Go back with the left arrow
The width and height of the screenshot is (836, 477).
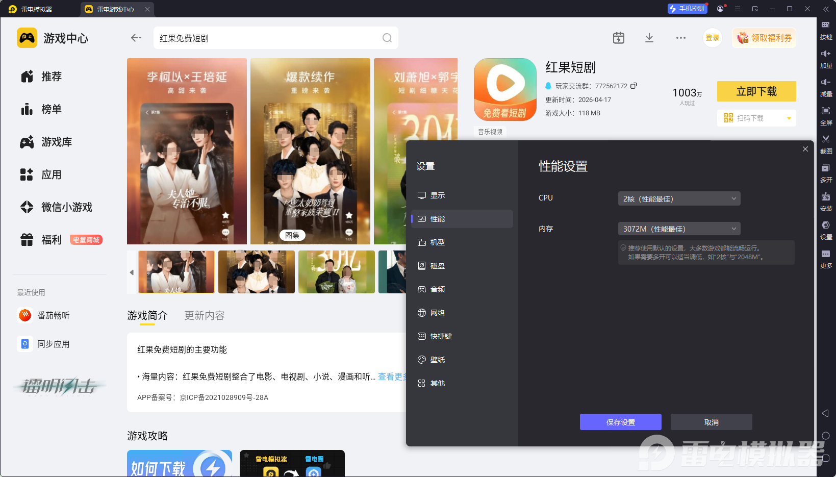(x=136, y=38)
